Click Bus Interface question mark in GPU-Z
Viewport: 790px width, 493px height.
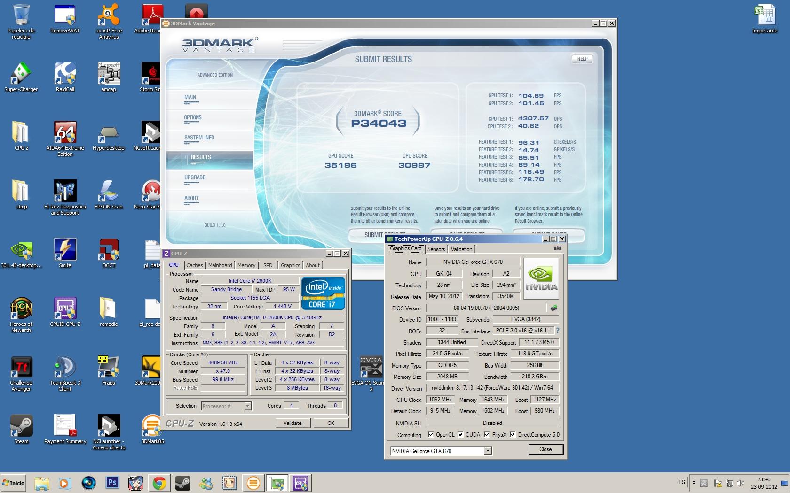click(558, 331)
